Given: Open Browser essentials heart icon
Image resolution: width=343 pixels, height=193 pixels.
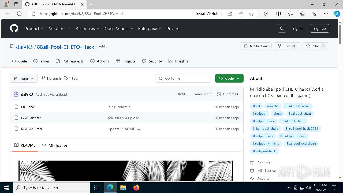Looking at the screenshot, I should coord(314,14).
